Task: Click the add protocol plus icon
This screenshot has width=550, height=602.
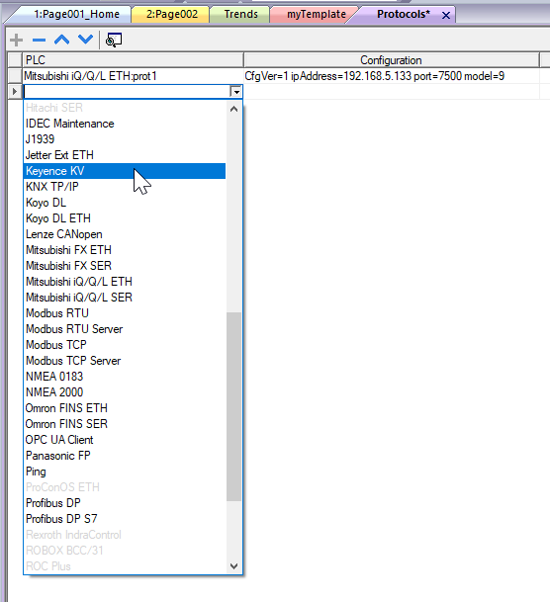Action: click(16, 40)
